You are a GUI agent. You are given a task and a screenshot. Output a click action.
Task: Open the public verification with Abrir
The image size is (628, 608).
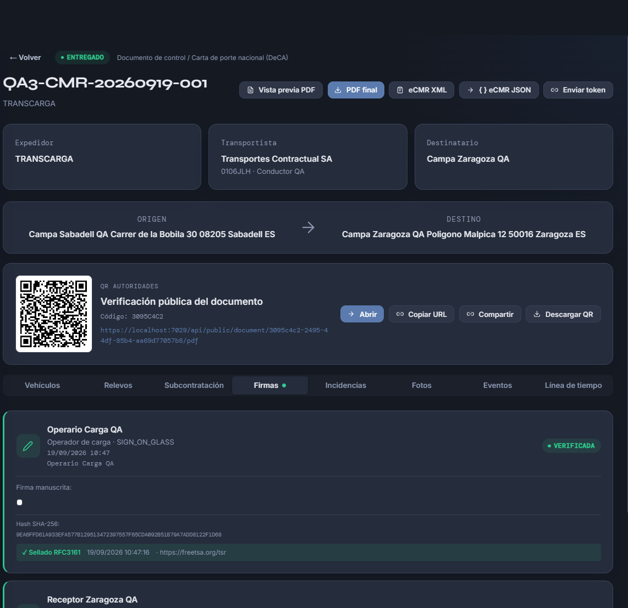pos(362,314)
